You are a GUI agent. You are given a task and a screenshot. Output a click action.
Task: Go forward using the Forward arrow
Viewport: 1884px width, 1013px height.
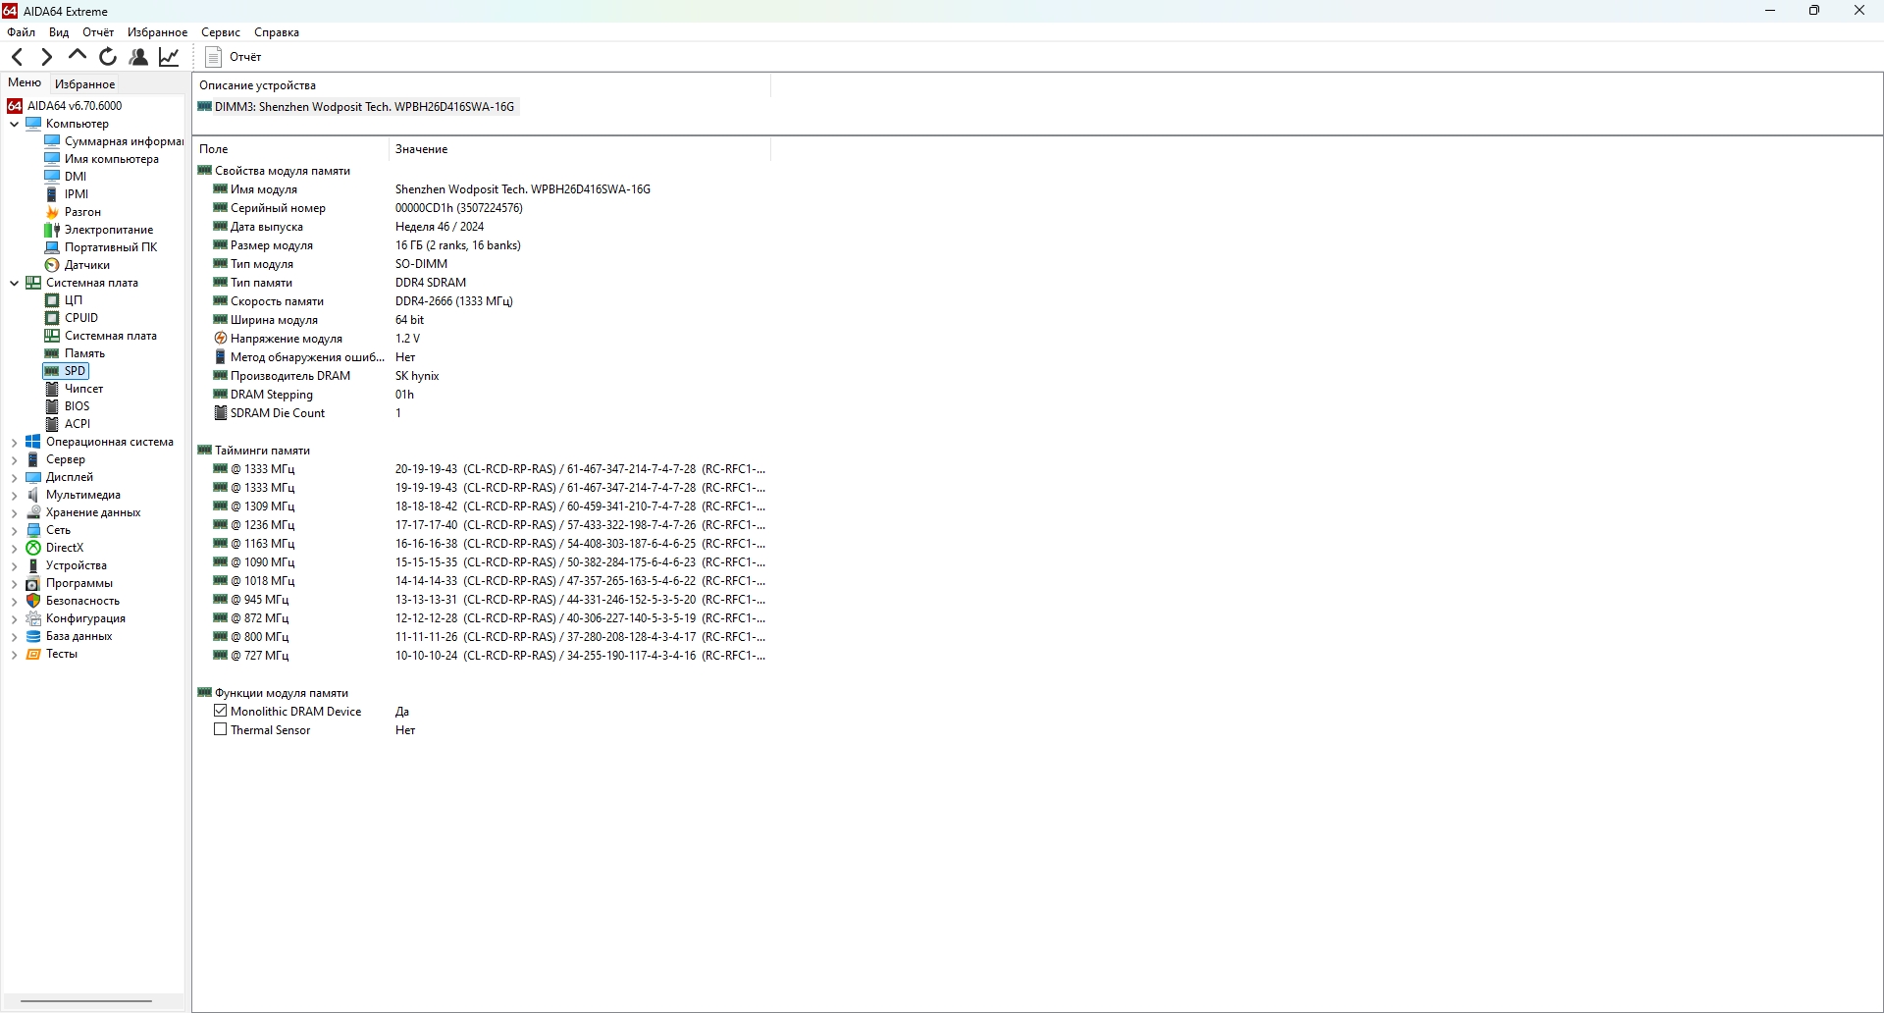point(46,57)
